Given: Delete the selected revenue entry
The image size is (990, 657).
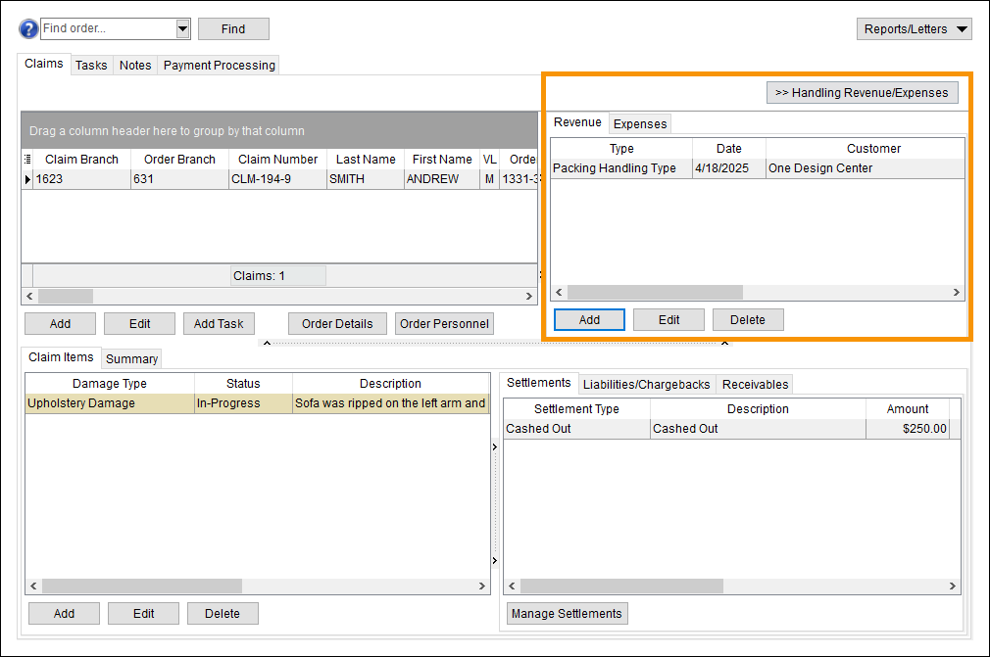Looking at the screenshot, I should [x=748, y=320].
